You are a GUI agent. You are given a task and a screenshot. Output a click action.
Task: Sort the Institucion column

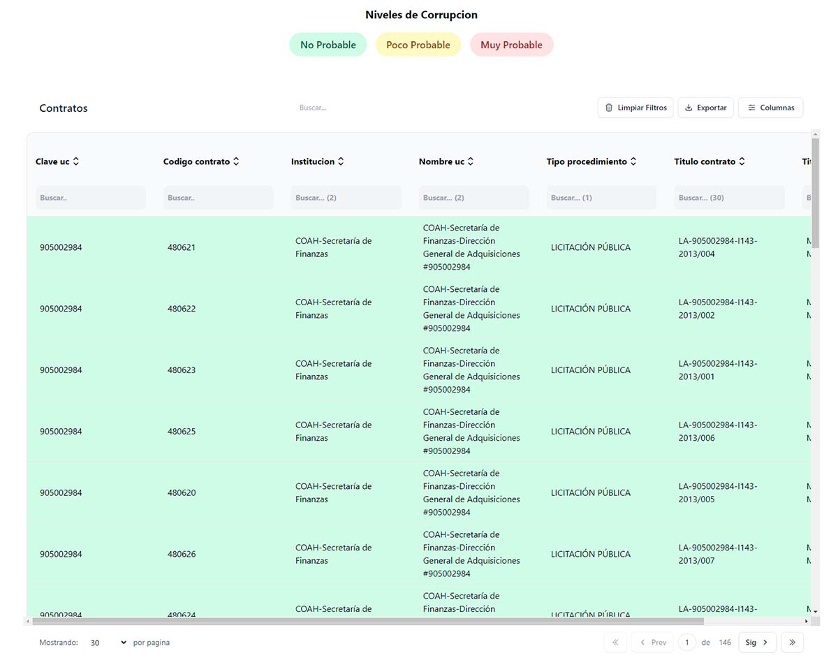[341, 161]
